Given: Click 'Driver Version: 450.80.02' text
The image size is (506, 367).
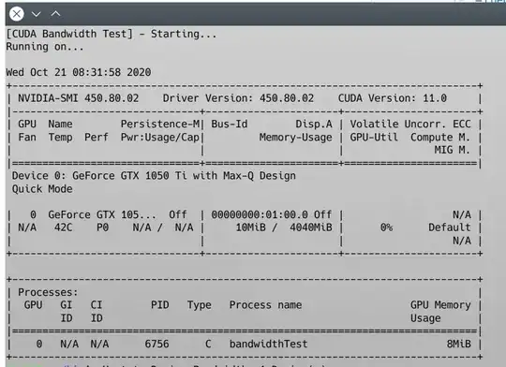Looking at the screenshot, I should pos(238,98).
